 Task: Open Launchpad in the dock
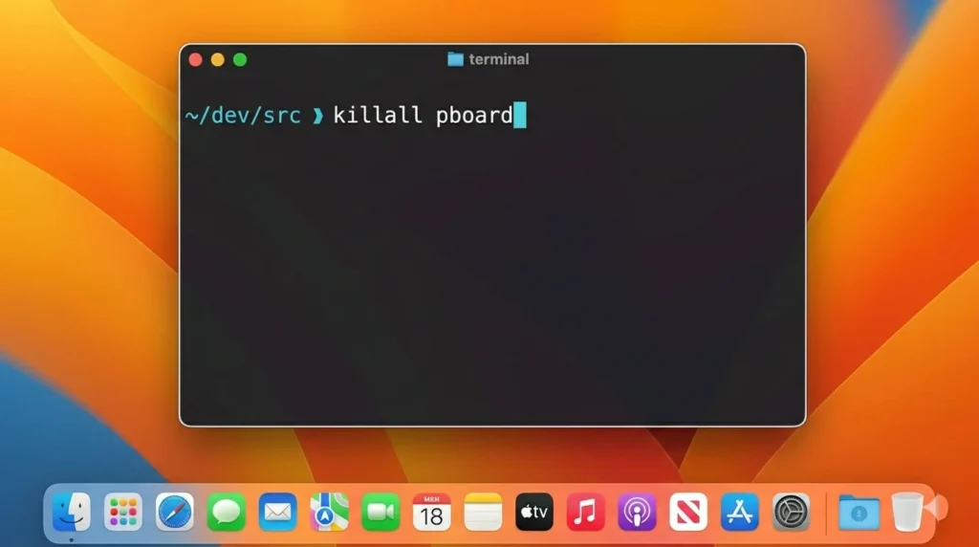tap(123, 512)
